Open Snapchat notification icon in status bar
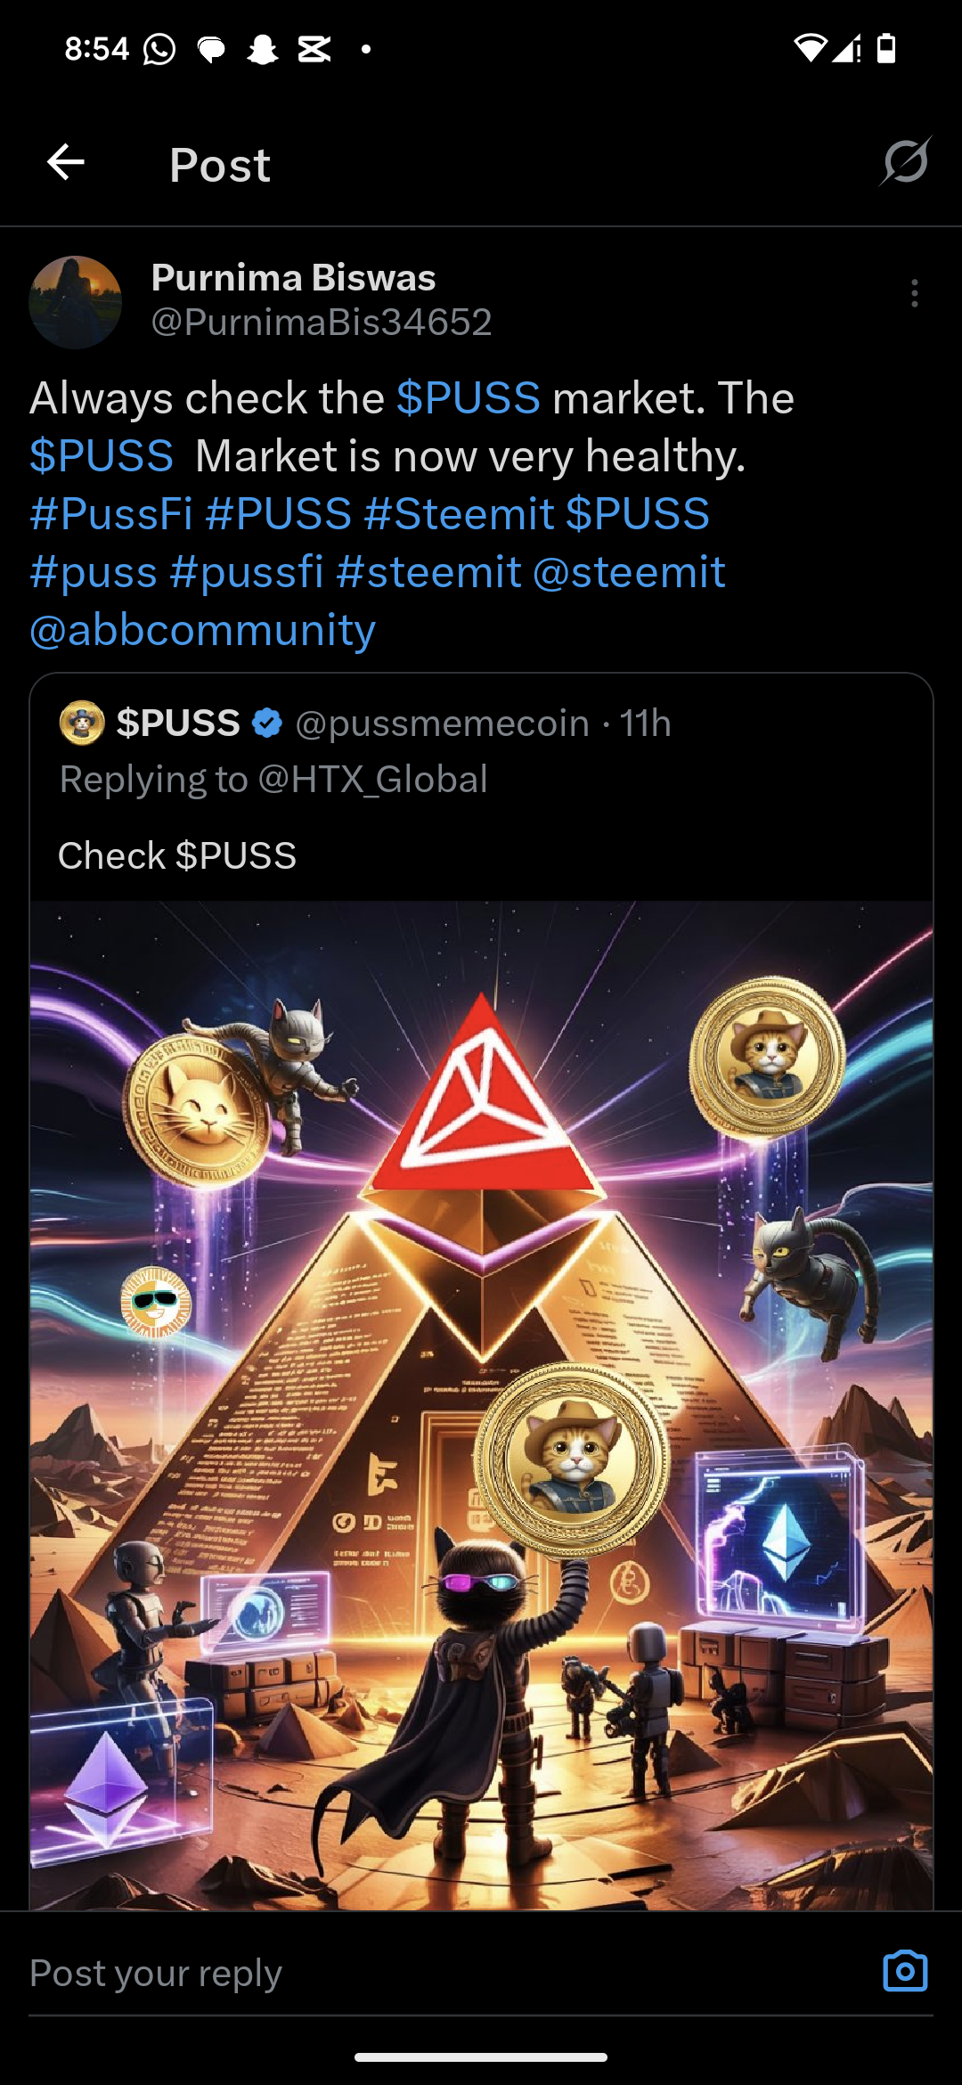 [262, 49]
